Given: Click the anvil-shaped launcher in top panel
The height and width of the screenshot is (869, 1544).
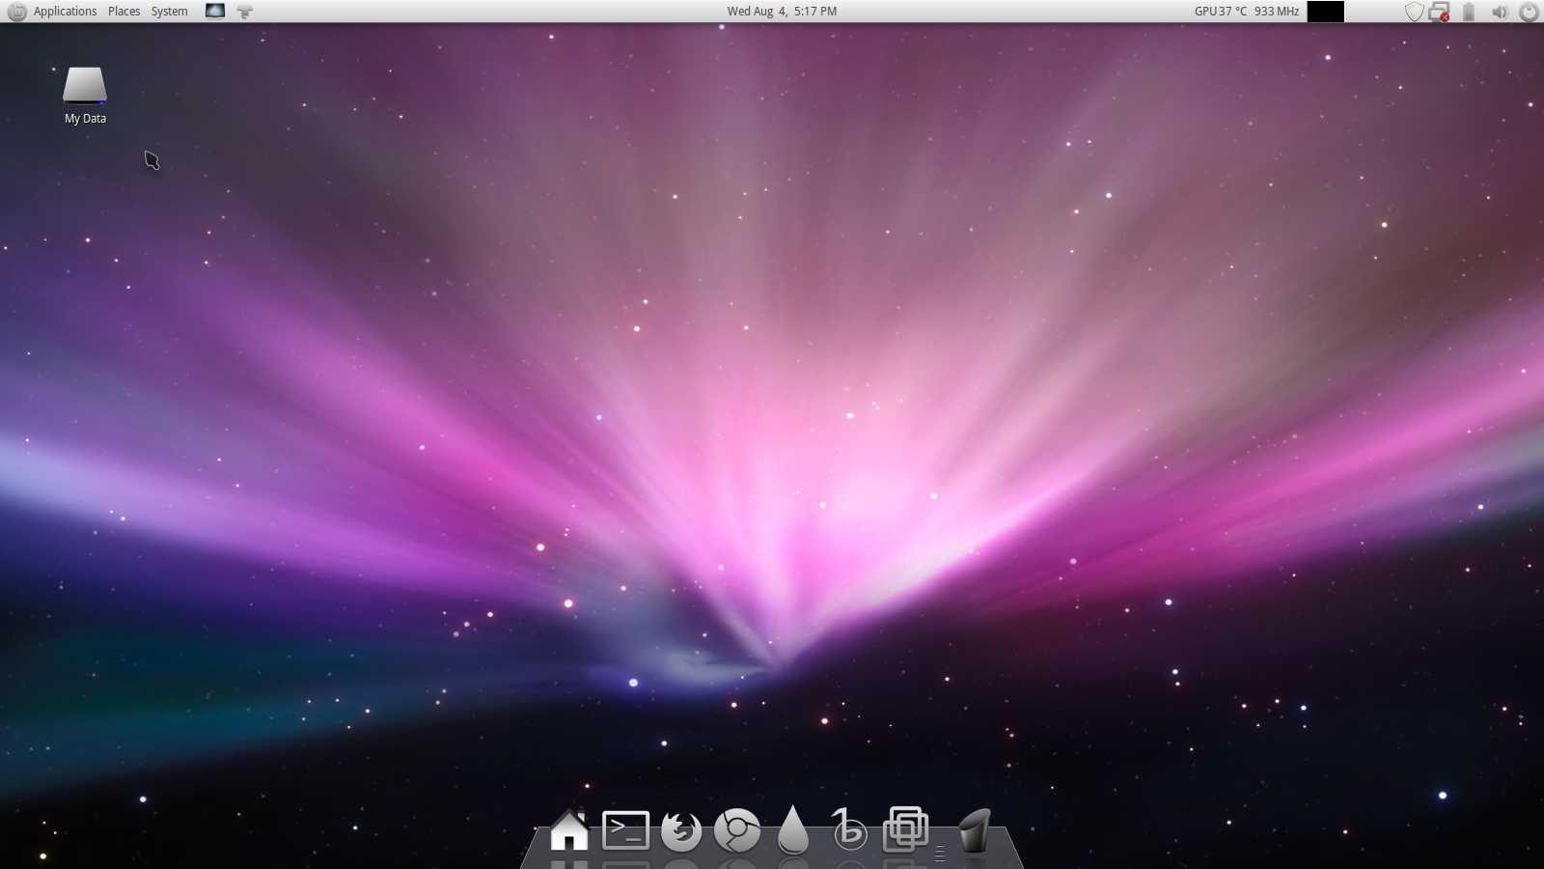Looking at the screenshot, I should (x=245, y=12).
